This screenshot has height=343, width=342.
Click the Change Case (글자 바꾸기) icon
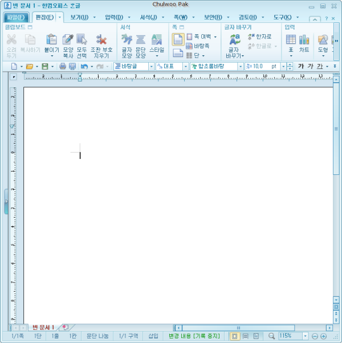pyautogui.click(x=235, y=40)
